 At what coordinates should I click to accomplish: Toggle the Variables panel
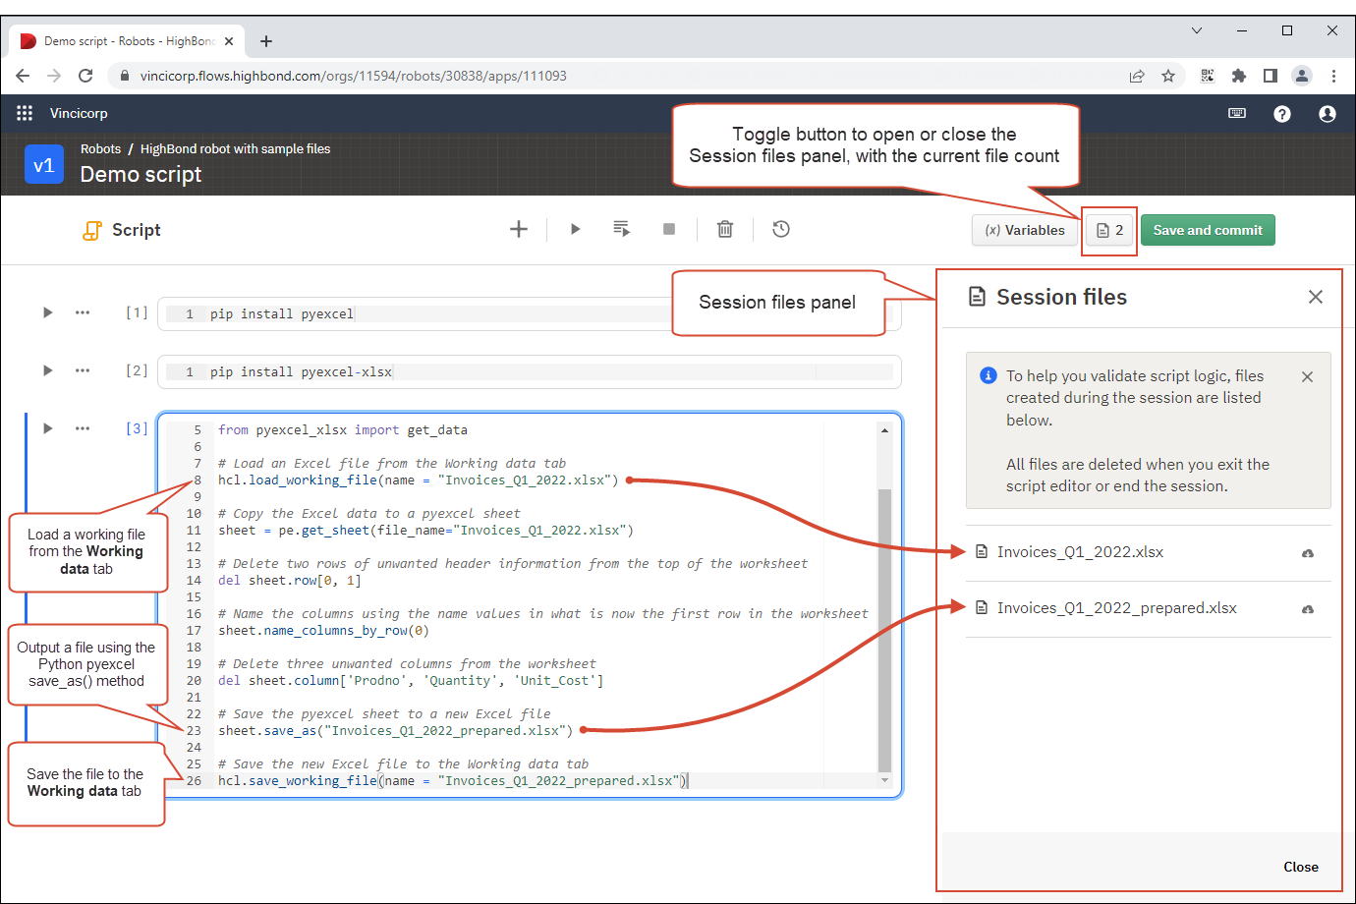point(1025,230)
